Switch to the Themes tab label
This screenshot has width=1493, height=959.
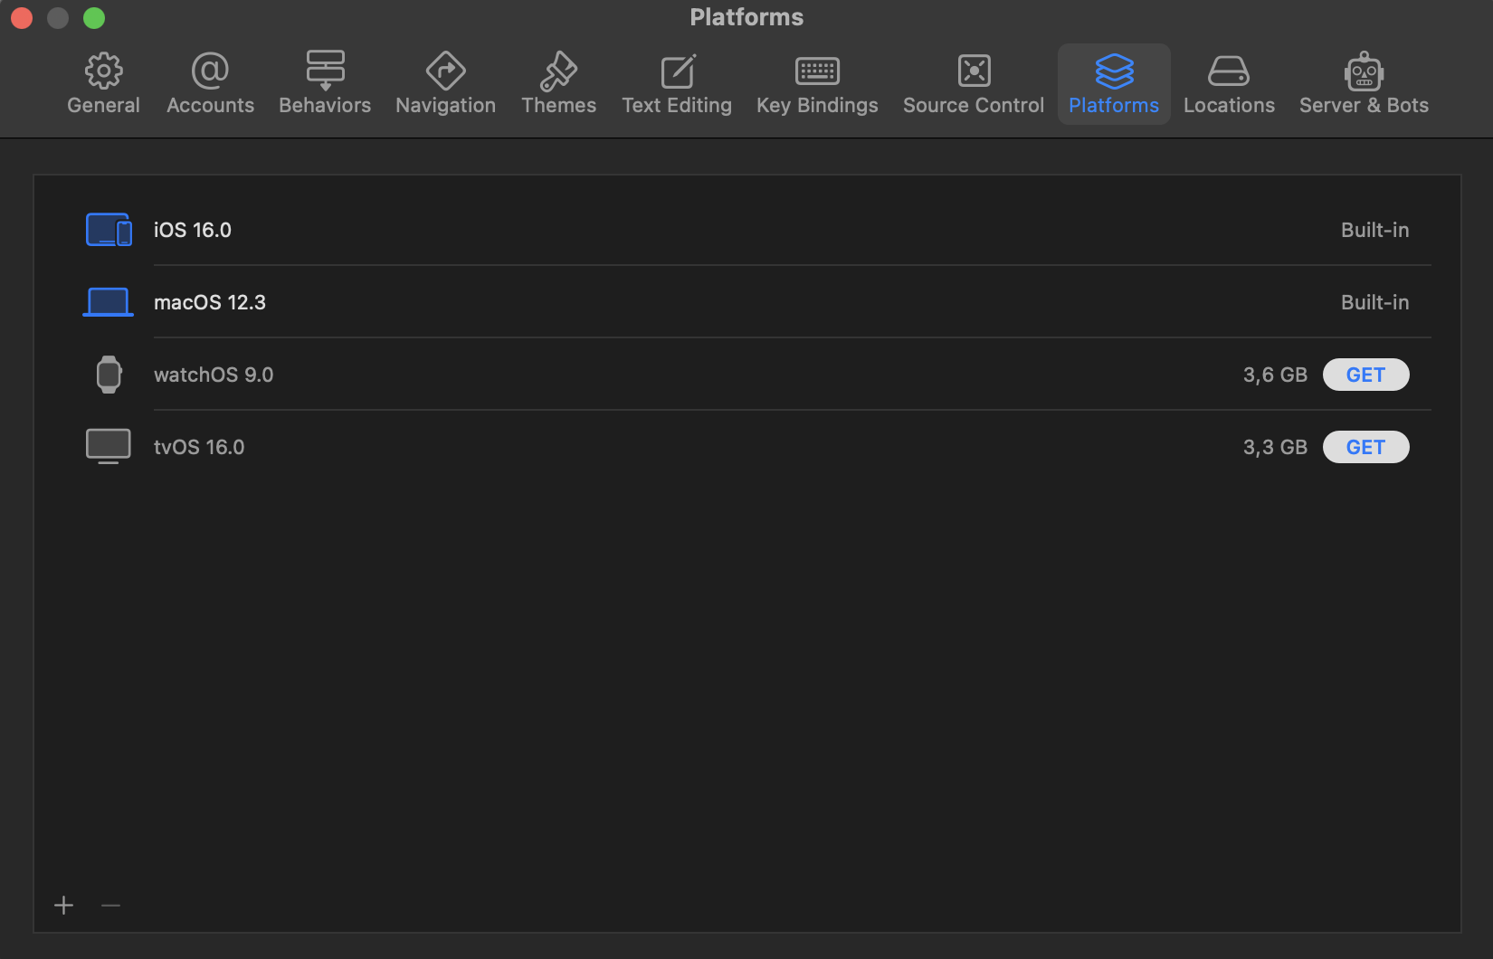pyautogui.click(x=558, y=105)
